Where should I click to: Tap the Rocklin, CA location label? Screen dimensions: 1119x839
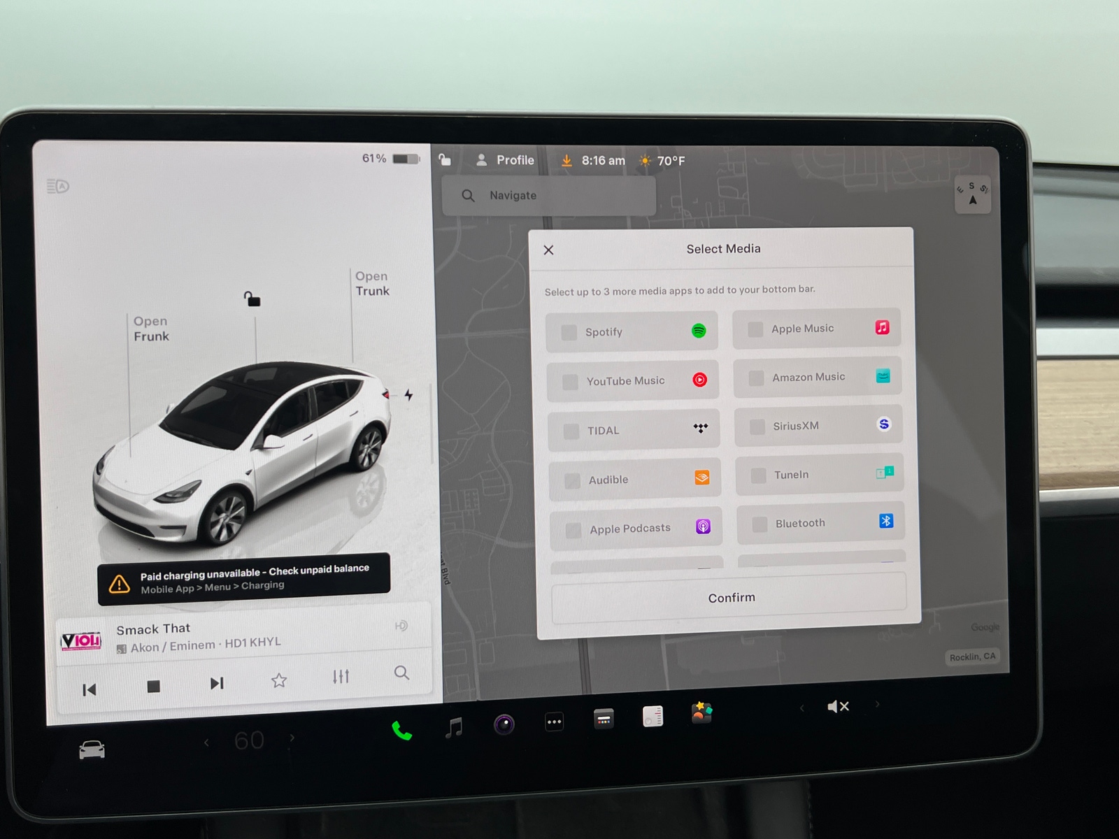(973, 657)
